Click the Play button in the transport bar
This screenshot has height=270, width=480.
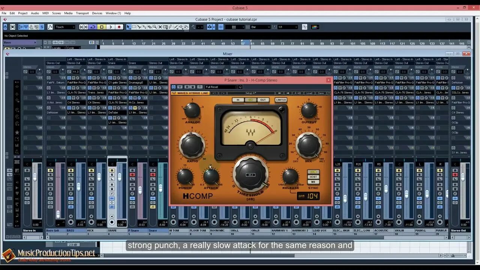111,27
